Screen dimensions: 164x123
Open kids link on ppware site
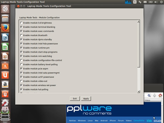tap(149, 121)
